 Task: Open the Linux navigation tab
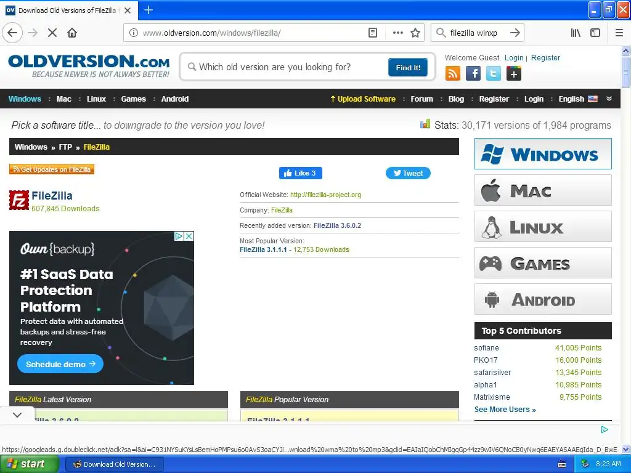click(x=96, y=99)
